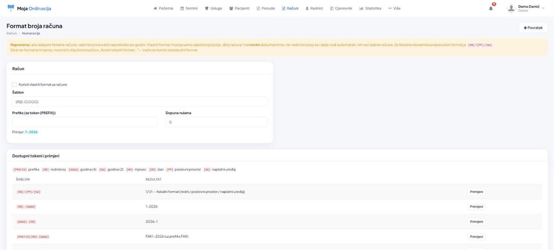The width and height of the screenshot is (554, 250).
Task: Open the Radnici section
Action: point(314,8)
